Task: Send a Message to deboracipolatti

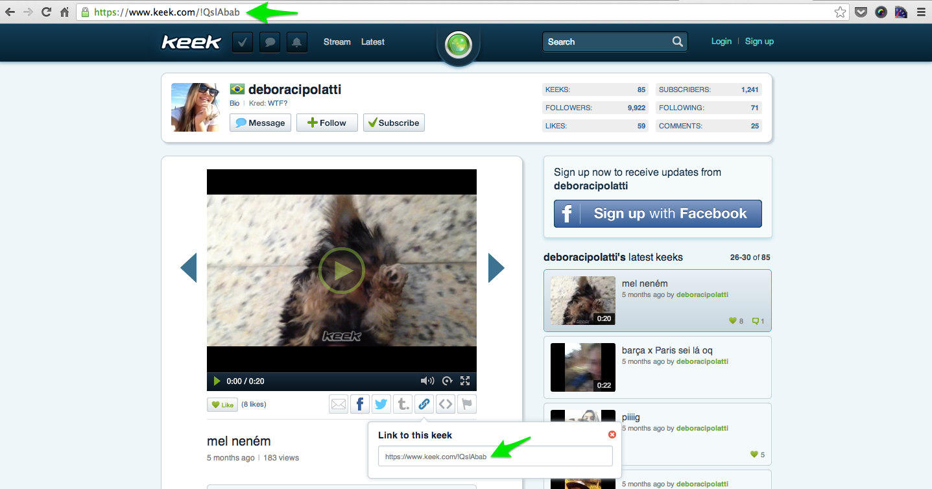Action: click(x=260, y=123)
